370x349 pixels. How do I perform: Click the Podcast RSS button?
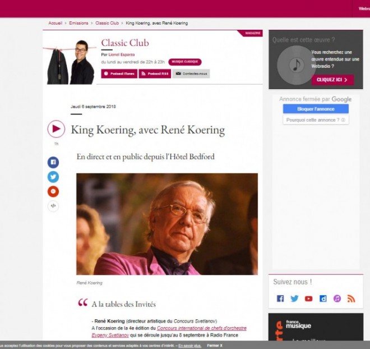[x=155, y=74]
